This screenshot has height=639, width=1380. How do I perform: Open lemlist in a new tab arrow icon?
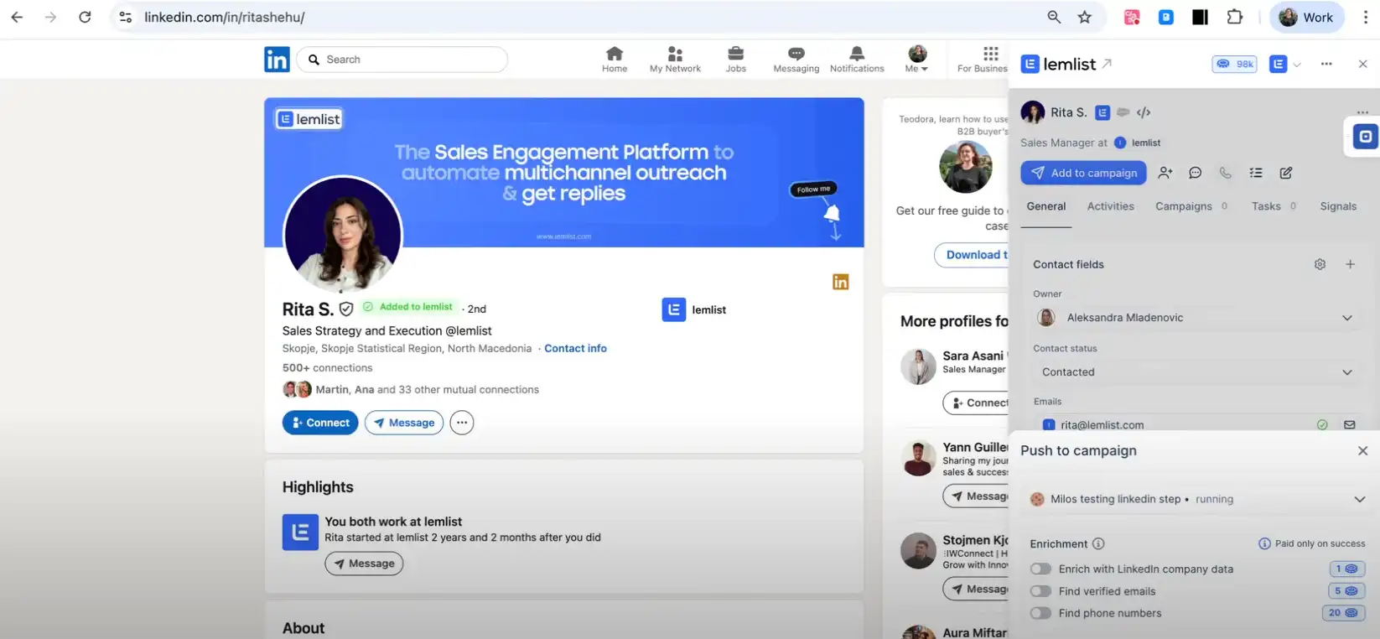1107,64
